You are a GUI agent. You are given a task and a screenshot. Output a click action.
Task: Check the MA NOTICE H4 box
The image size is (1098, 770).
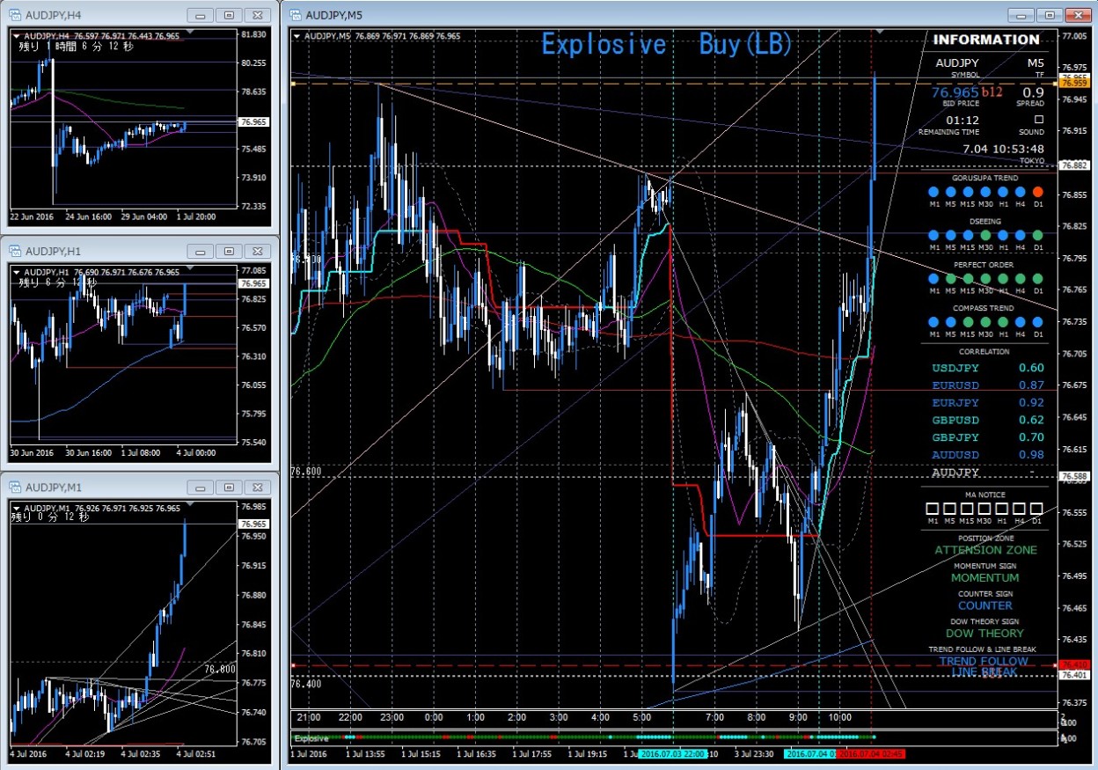click(x=1020, y=509)
